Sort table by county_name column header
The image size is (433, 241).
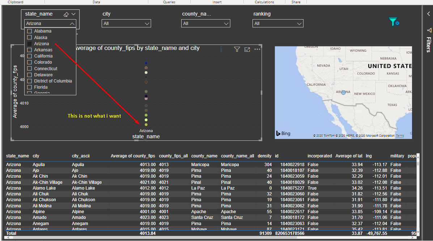(x=204, y=156)
